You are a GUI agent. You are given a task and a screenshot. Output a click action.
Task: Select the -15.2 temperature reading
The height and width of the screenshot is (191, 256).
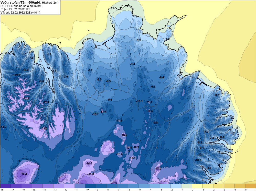(24, 174)
